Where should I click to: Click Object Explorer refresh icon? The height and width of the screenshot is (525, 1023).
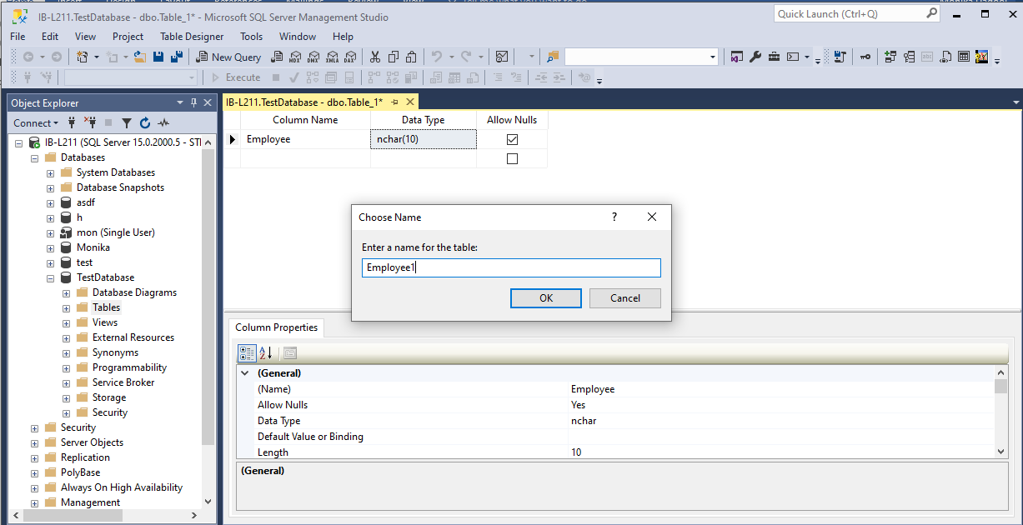(145, 122)
